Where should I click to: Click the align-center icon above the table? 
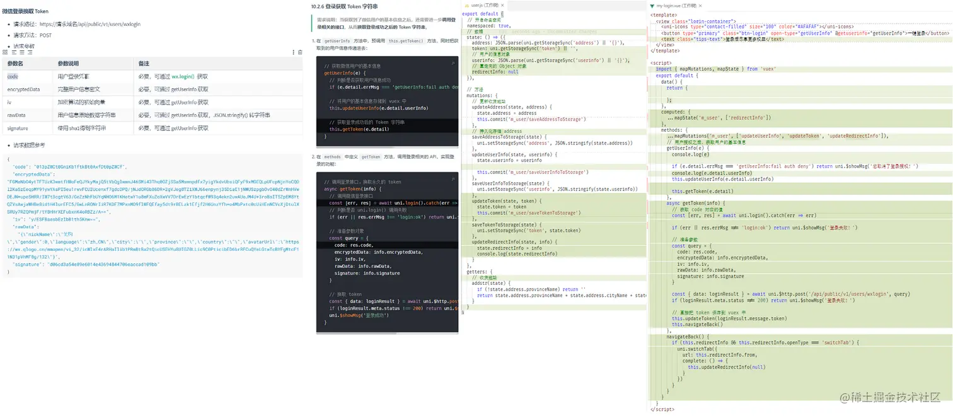pyautogui.click(x=22, y=52)
